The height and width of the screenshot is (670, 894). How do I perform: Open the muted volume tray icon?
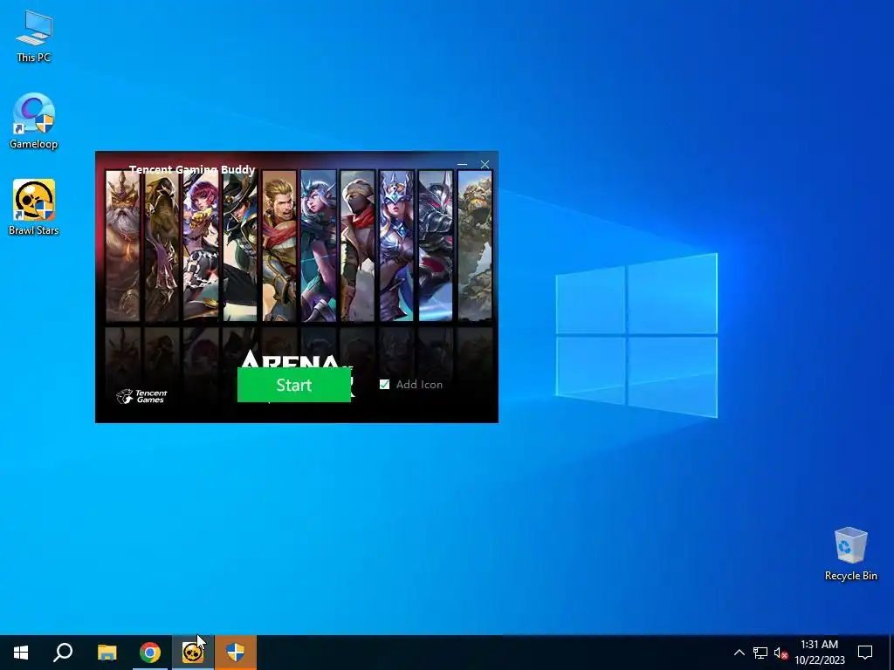tap(781, 653)
